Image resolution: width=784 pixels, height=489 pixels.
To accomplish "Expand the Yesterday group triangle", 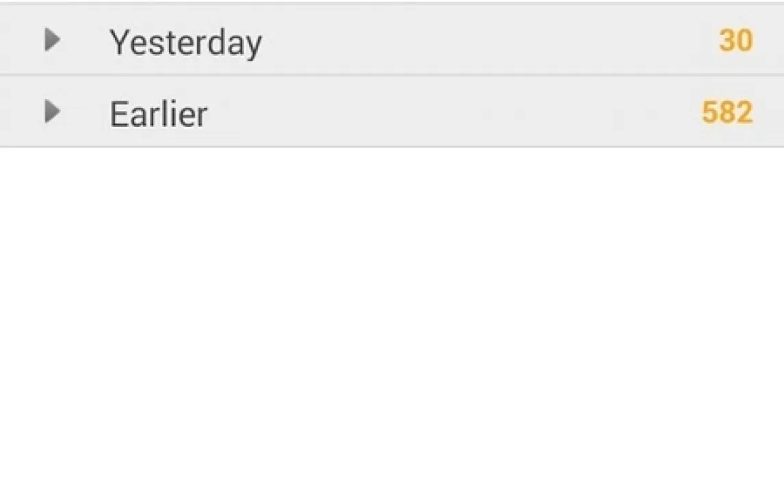I will [52, 40].
